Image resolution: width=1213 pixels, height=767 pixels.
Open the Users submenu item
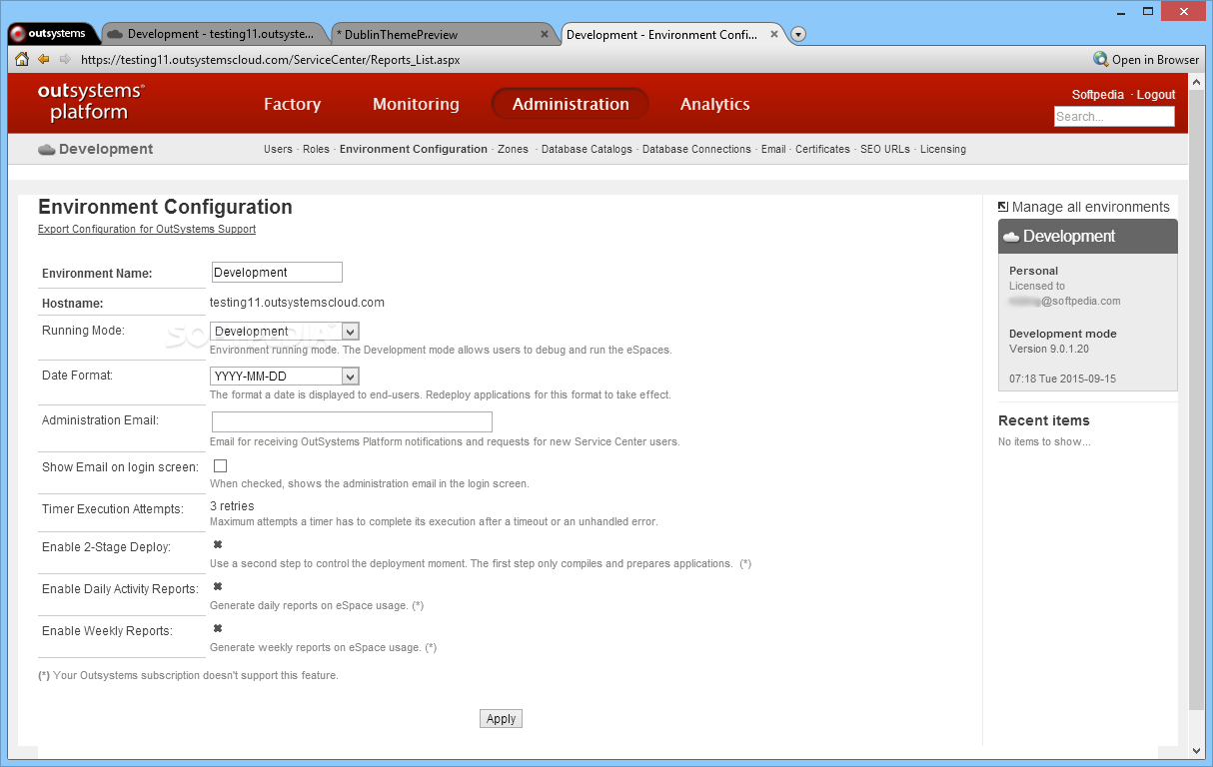tap(278, 149)
